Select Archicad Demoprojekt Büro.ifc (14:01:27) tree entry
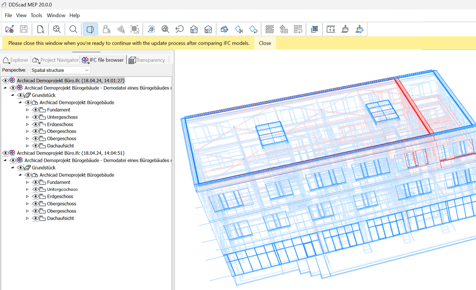476x290 pixels. pos(70,80)
